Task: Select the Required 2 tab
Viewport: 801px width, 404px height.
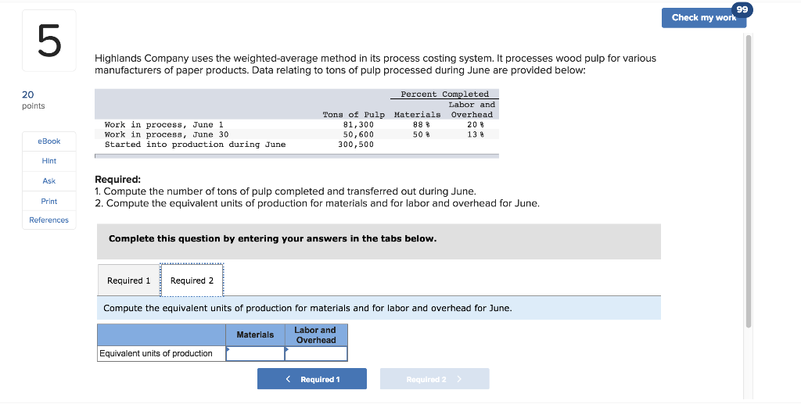Action: point(192,281)
